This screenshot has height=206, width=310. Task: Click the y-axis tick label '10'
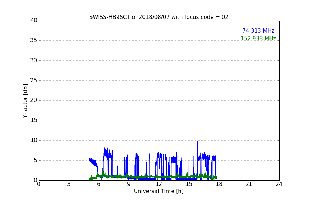(34, 140)
